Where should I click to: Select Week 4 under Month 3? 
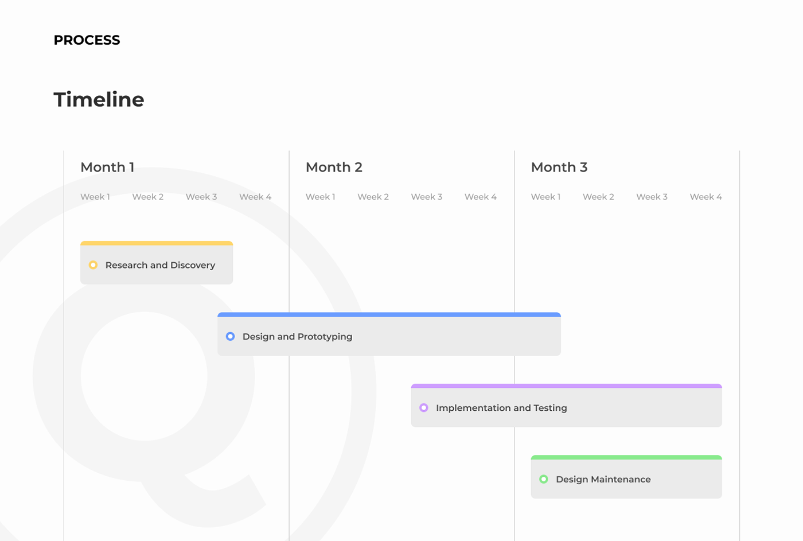[705, 197]
